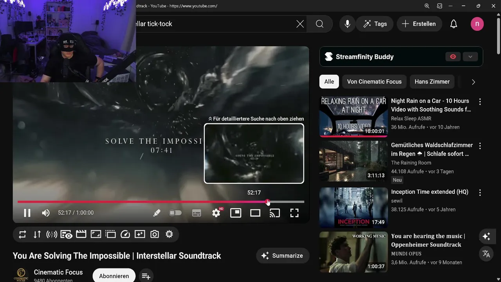This screenshot has height=282, width=501.
Task: Open the HD settings gear
Action: 216,213
